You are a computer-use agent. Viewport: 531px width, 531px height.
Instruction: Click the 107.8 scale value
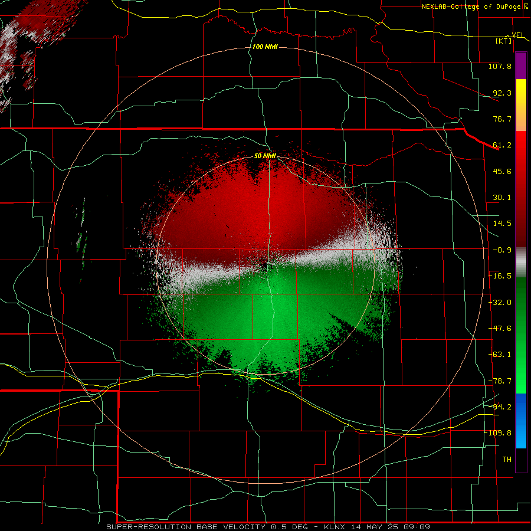[x=500, y=66]
